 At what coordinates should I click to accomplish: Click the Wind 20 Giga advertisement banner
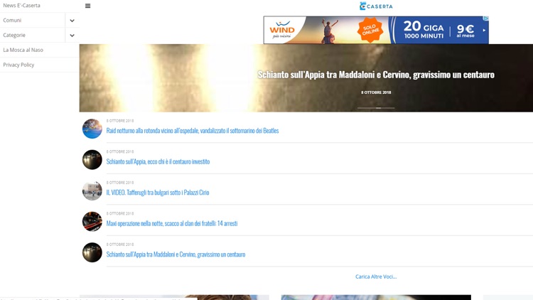pyautogui.click(x=376, y=30)
